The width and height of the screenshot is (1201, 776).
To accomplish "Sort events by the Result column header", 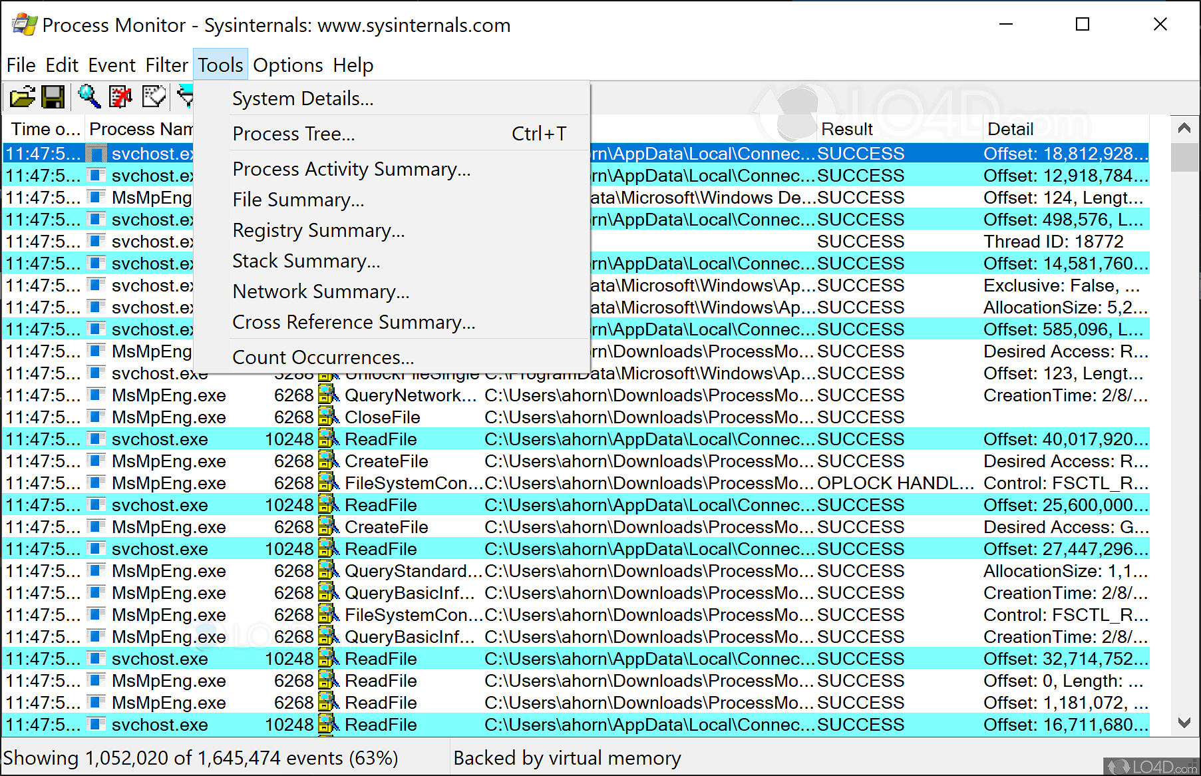I will pyautogui.click(x=846, y=128).
